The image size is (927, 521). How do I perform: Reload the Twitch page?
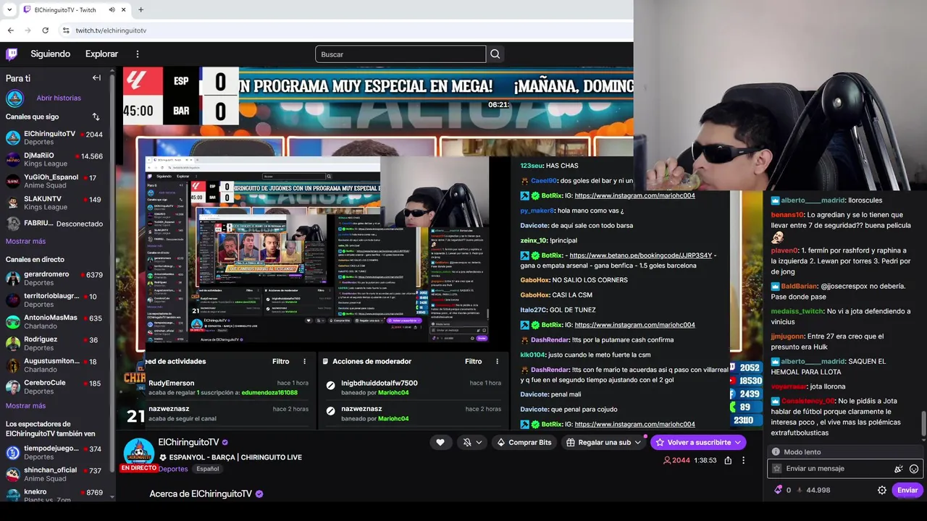point(45,30)
